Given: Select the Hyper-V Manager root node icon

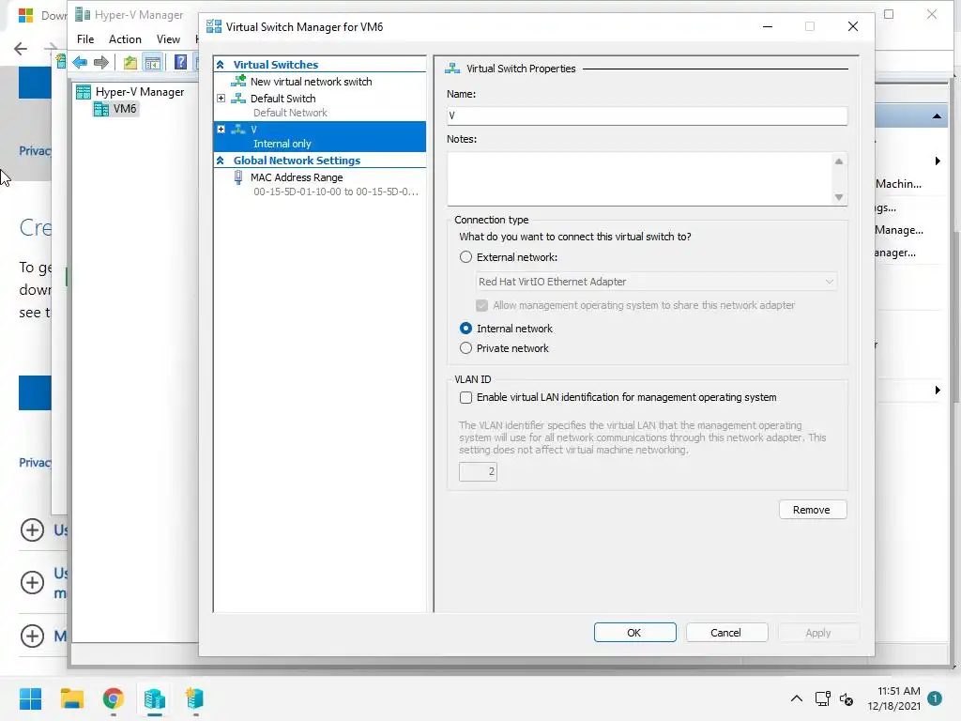Looking at the screenshot, I should [x=84, y=92].
